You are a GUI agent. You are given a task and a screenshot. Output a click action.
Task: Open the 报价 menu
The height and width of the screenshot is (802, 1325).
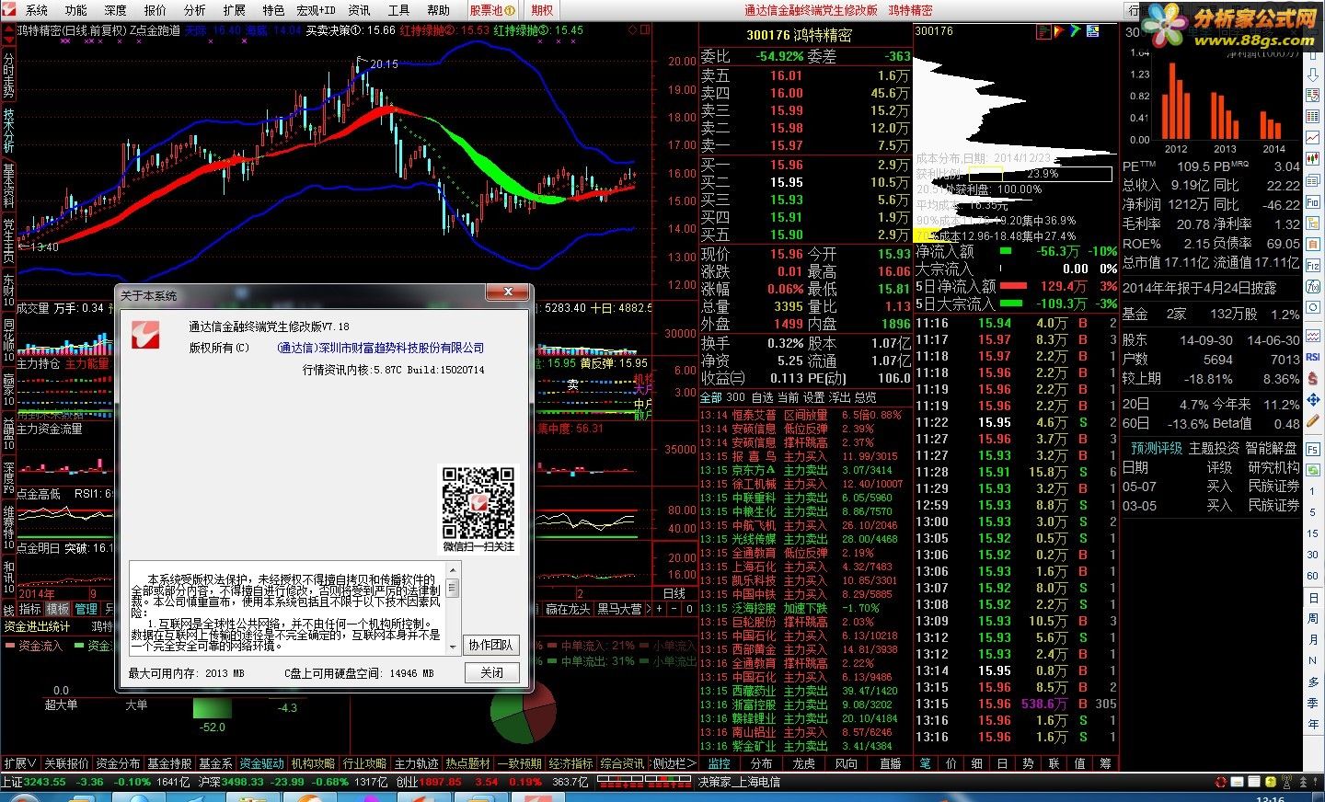[156, 10]
